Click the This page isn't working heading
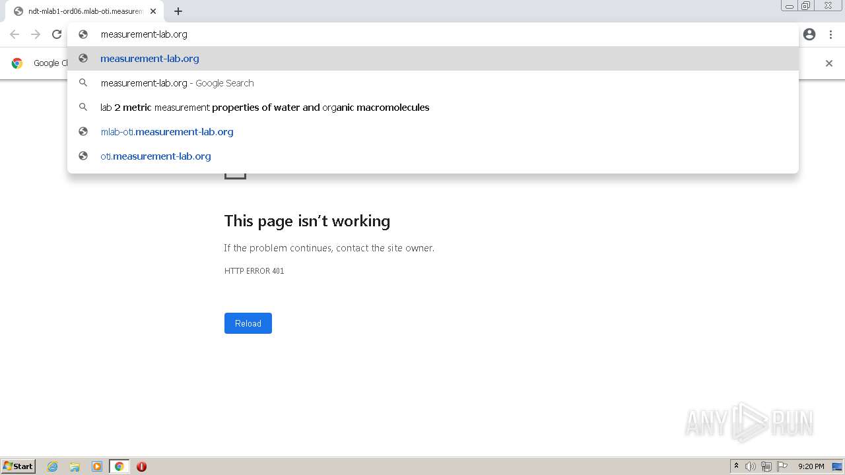 307,221
